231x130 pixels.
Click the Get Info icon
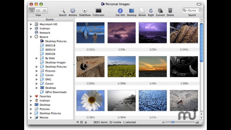(x=120, y=11)
